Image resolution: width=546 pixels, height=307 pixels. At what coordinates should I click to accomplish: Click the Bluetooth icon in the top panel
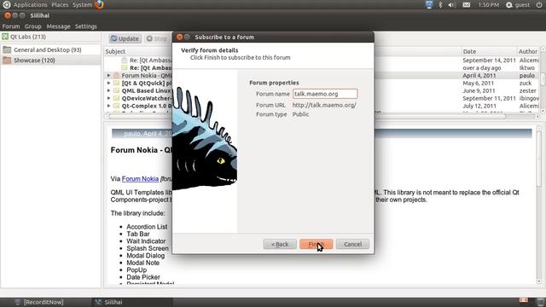[440, 5]
